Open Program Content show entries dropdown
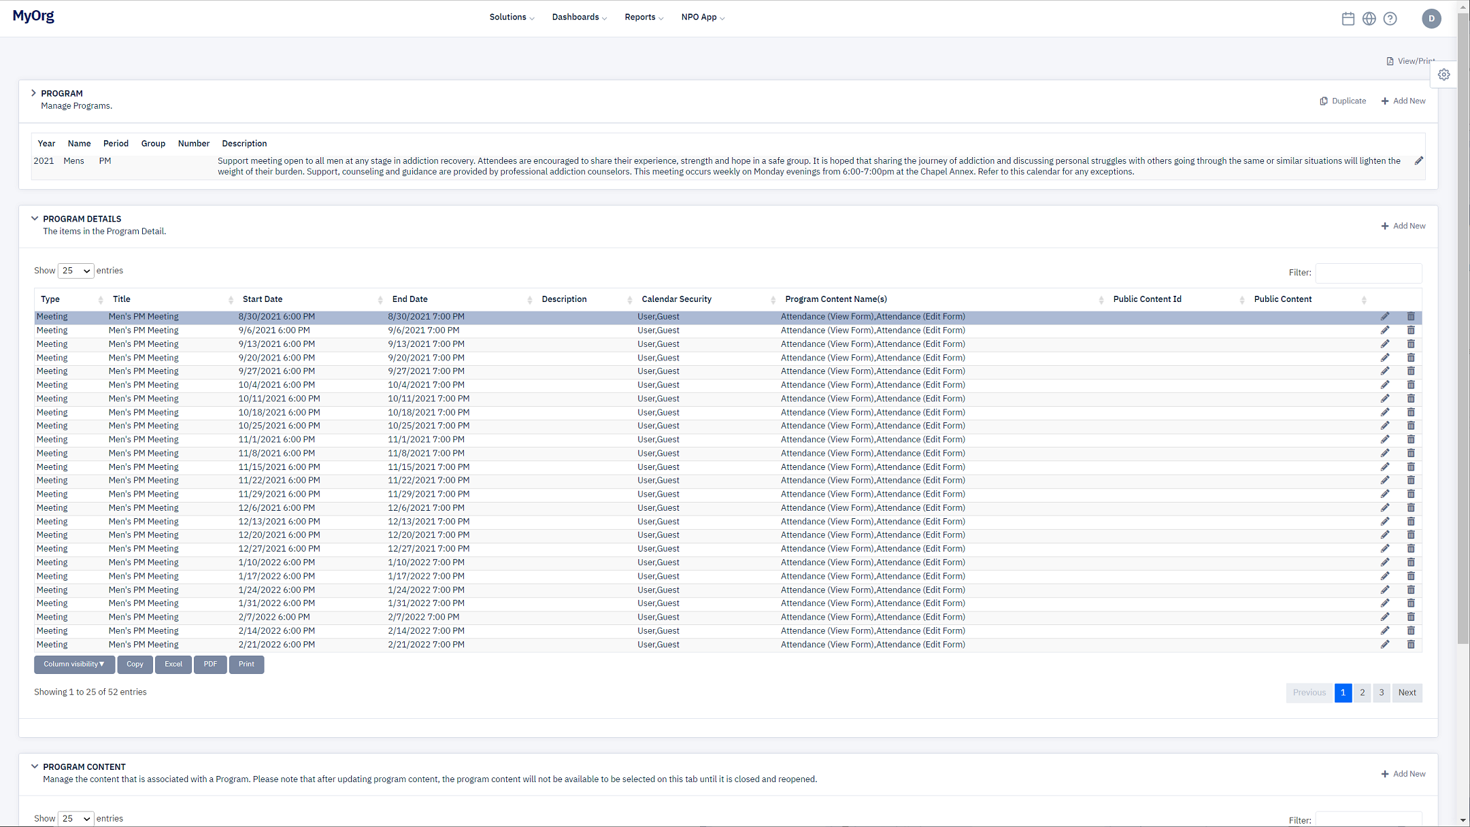Image resolution: width=1470 pixels, height=827 pixels. coord(76,819)
